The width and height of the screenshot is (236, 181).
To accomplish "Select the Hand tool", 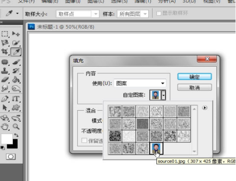I will pos(5,127).
